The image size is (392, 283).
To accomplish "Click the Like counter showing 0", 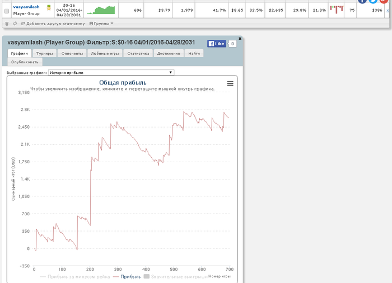I will tap(232, 44).
